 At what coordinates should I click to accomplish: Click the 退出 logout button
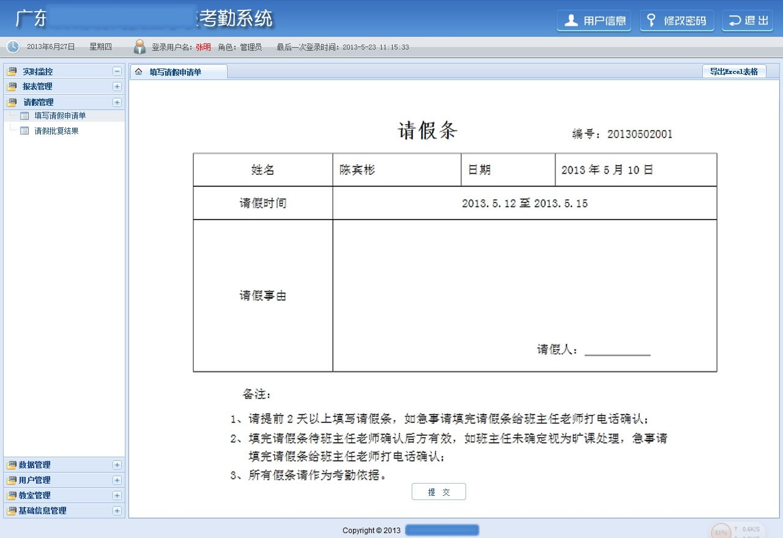pos(748,20)
